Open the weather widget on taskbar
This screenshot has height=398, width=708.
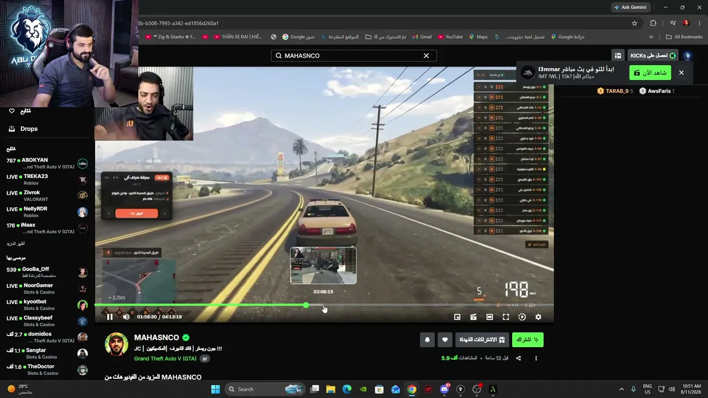[x=21, y=389]
